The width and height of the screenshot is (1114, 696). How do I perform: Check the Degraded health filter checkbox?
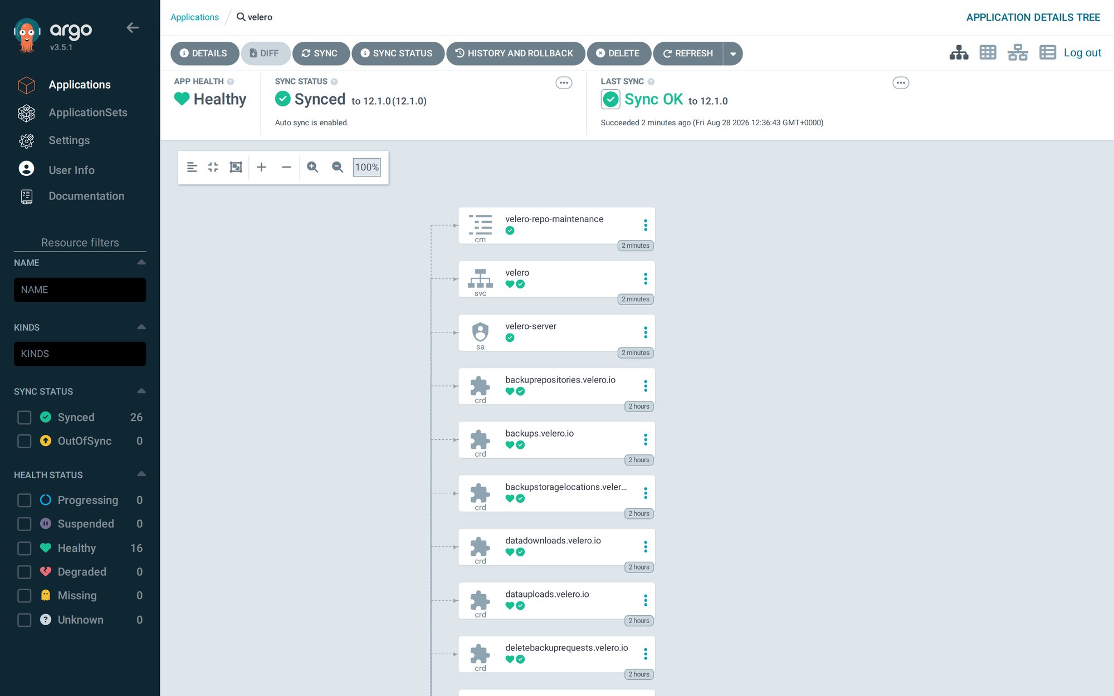pos(25,572)
